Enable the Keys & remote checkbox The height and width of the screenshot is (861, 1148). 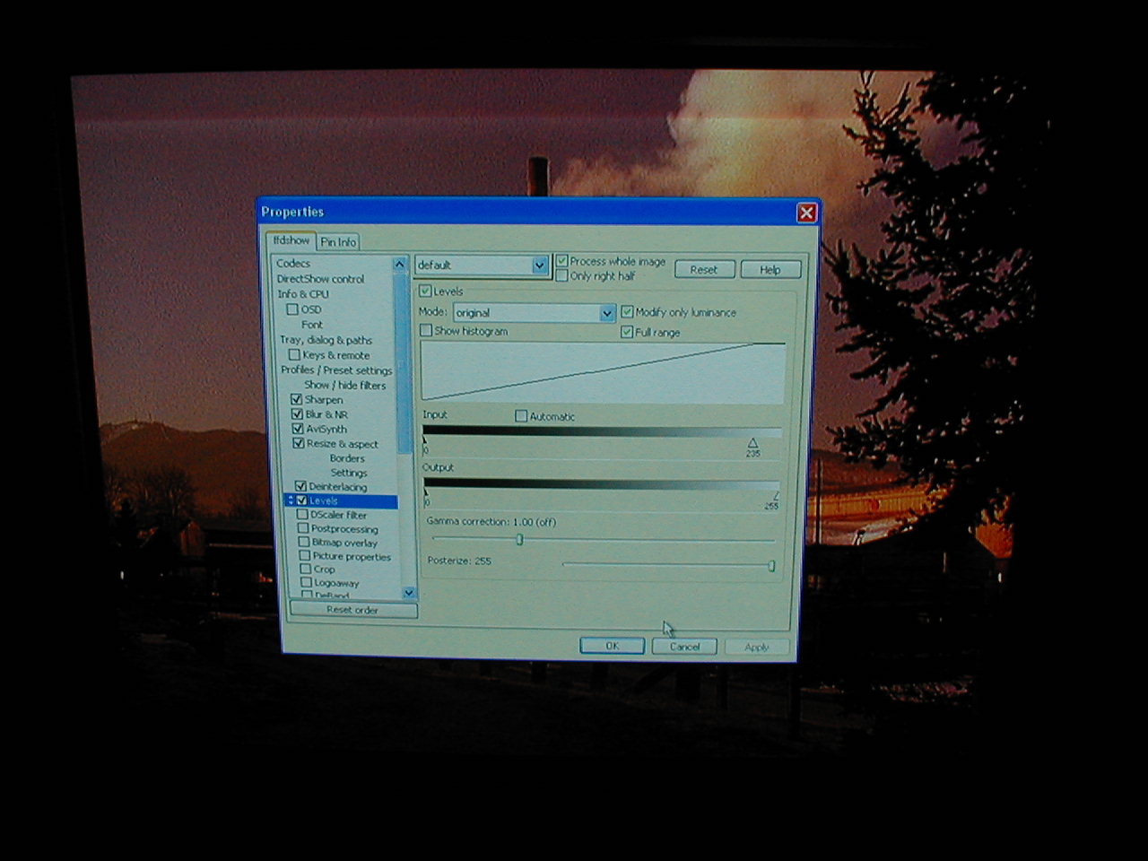tap(294, 355)
